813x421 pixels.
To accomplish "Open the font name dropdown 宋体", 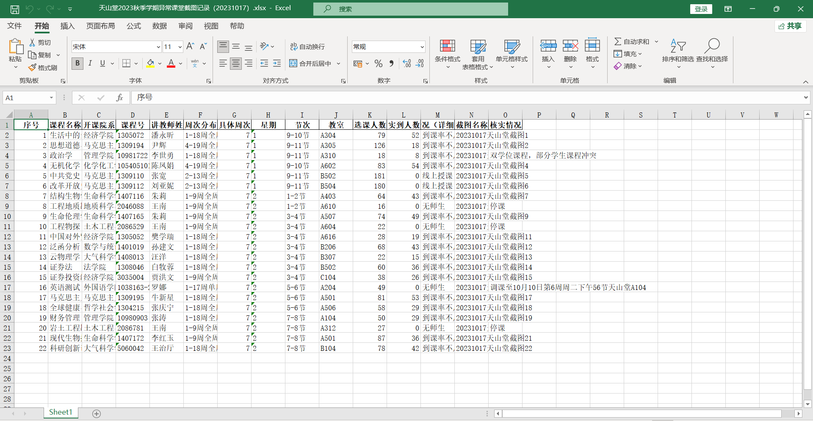I will tap(158, 47).
